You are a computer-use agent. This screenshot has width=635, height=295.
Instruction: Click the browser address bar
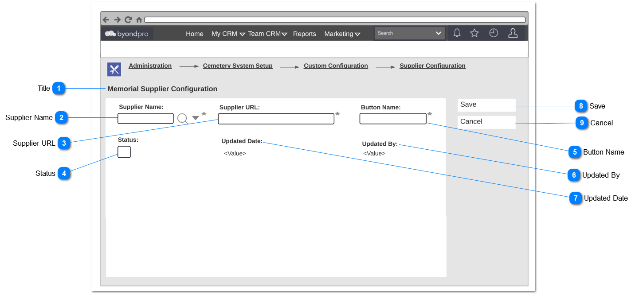(335, 19)
